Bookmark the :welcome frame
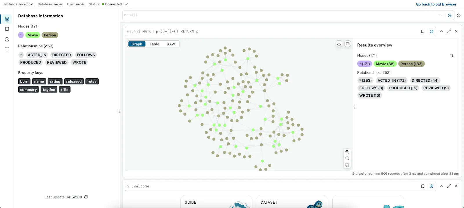Screen dimensions: 464x208 click(423, 186)
